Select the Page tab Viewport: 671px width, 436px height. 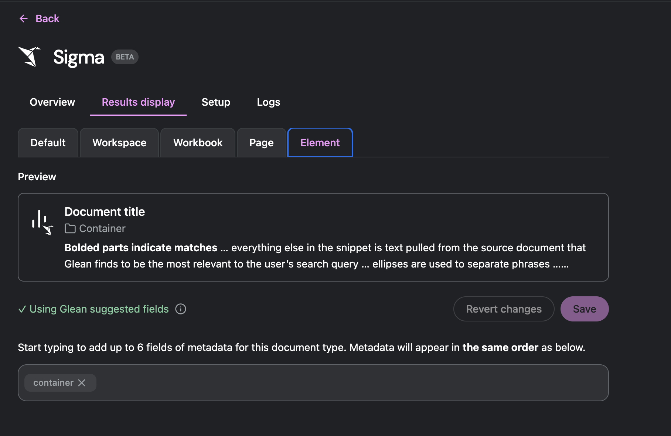(x=262, y=143)
